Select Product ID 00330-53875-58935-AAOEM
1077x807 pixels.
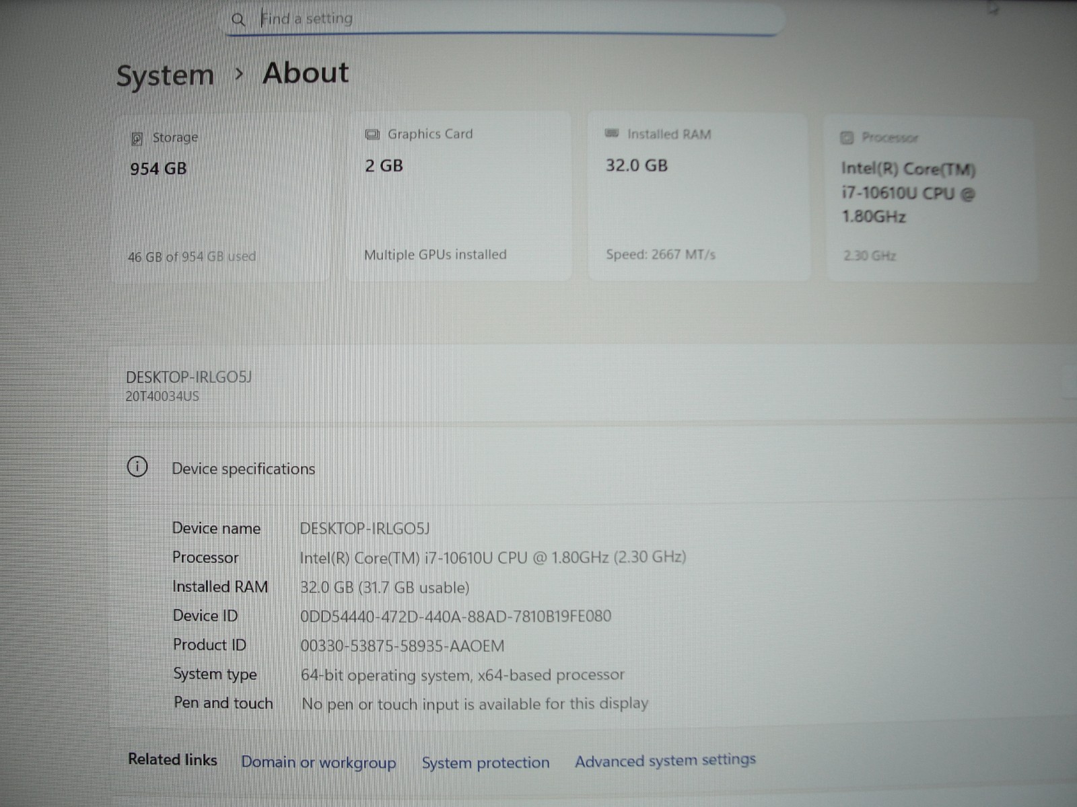402,646
